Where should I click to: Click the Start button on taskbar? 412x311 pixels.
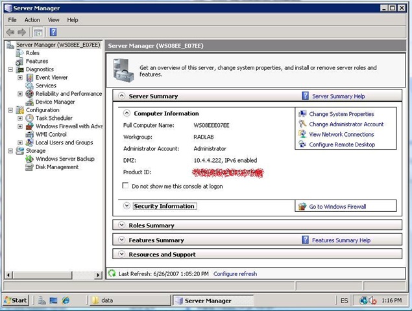click(16, 301)
